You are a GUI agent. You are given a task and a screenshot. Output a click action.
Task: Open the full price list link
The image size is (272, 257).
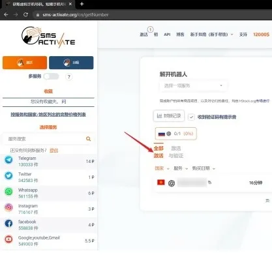click(x=48, y=114)
